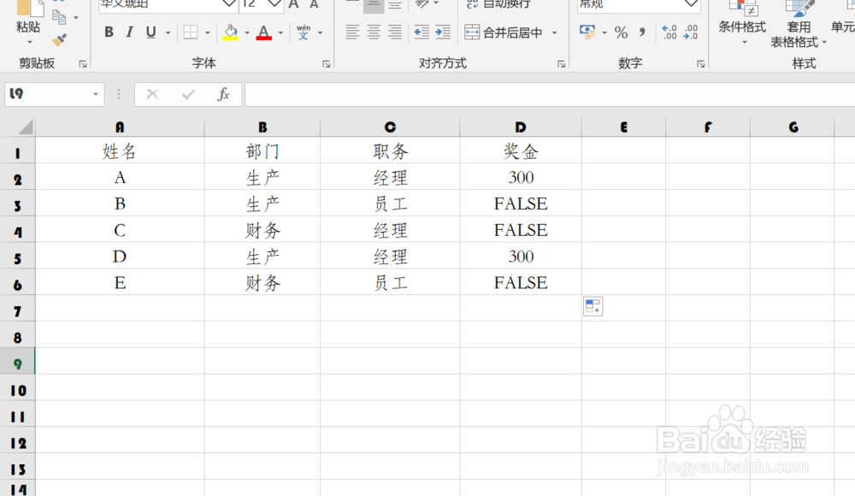
Task: Open number (数字) group dialog launcher
Action: pyautogui.click(x=701, y=64)
